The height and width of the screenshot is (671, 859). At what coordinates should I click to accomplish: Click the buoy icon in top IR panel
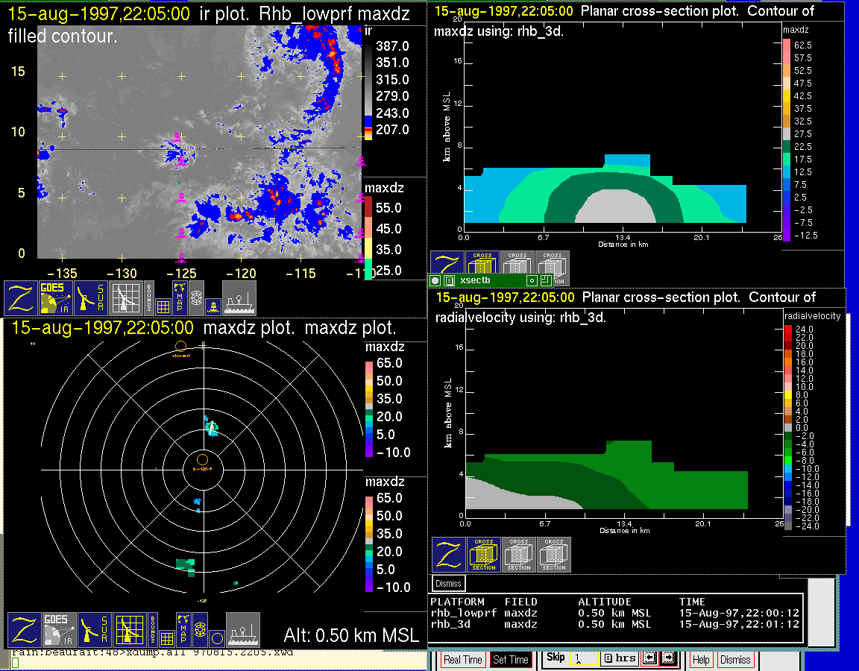213,306
